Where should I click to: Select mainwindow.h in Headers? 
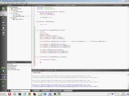[19, 12]
